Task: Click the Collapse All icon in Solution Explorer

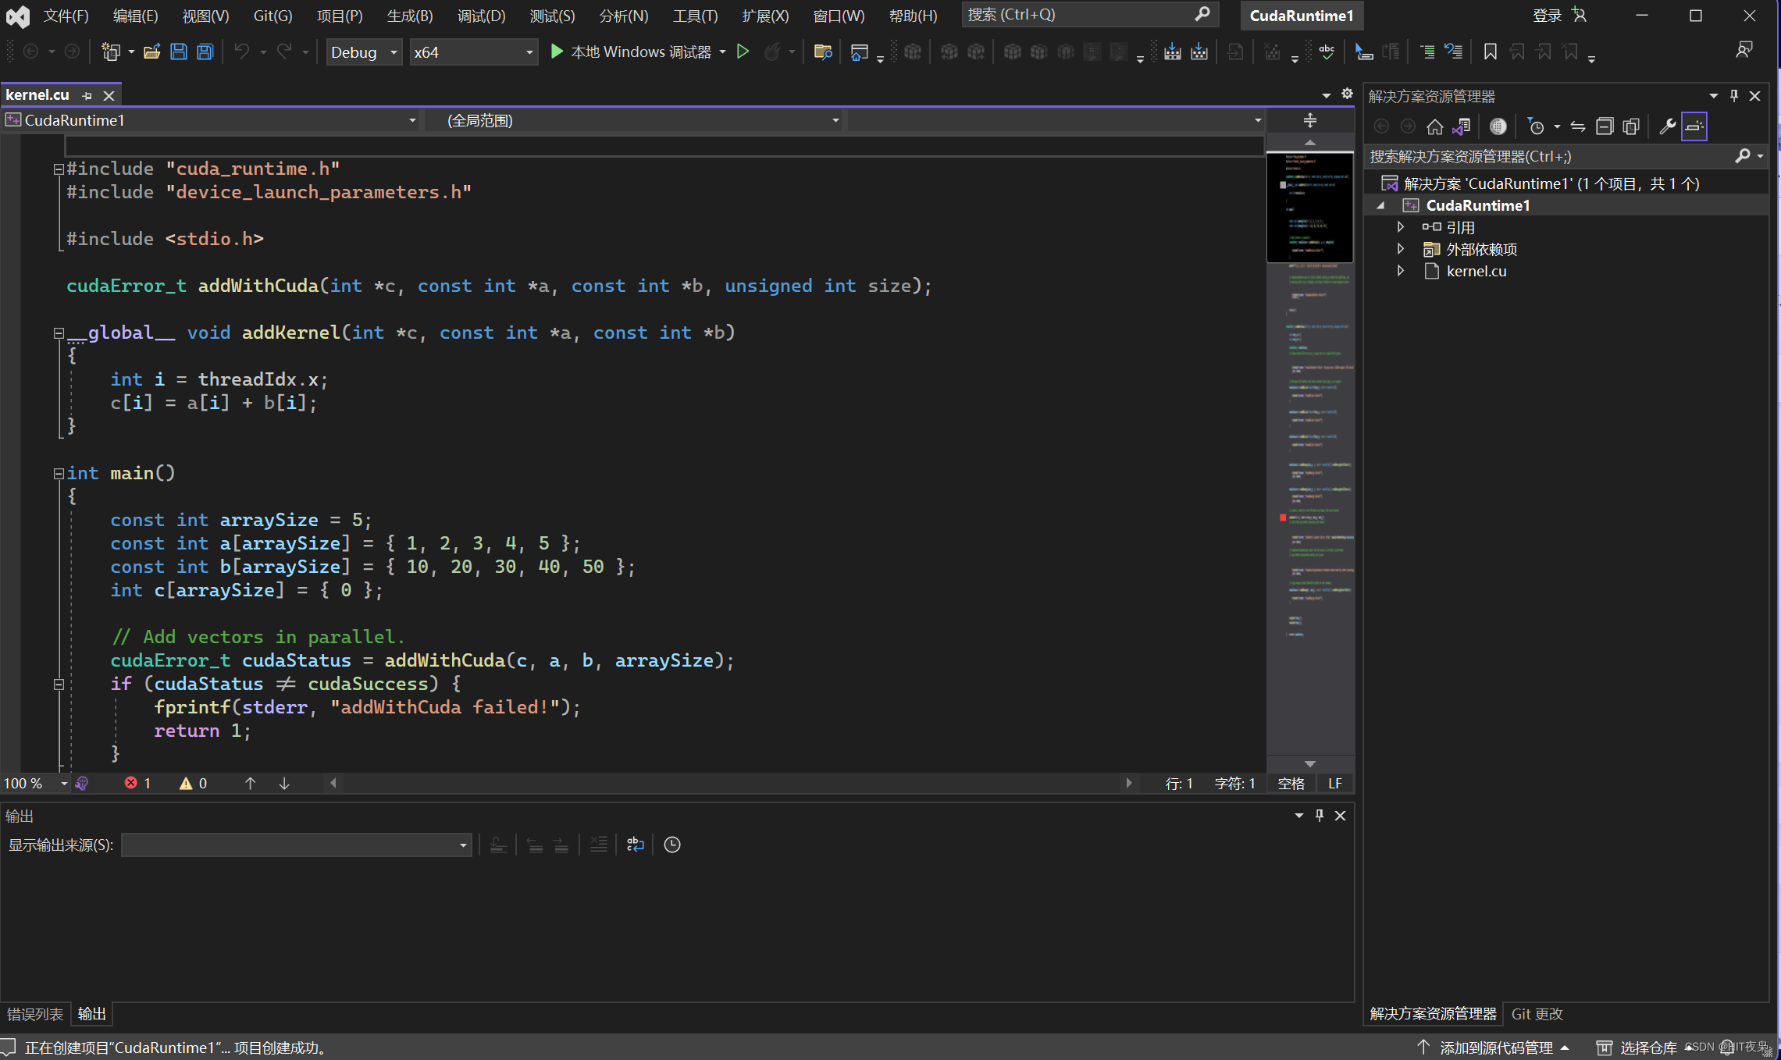Action: [x=1604, y=126]
